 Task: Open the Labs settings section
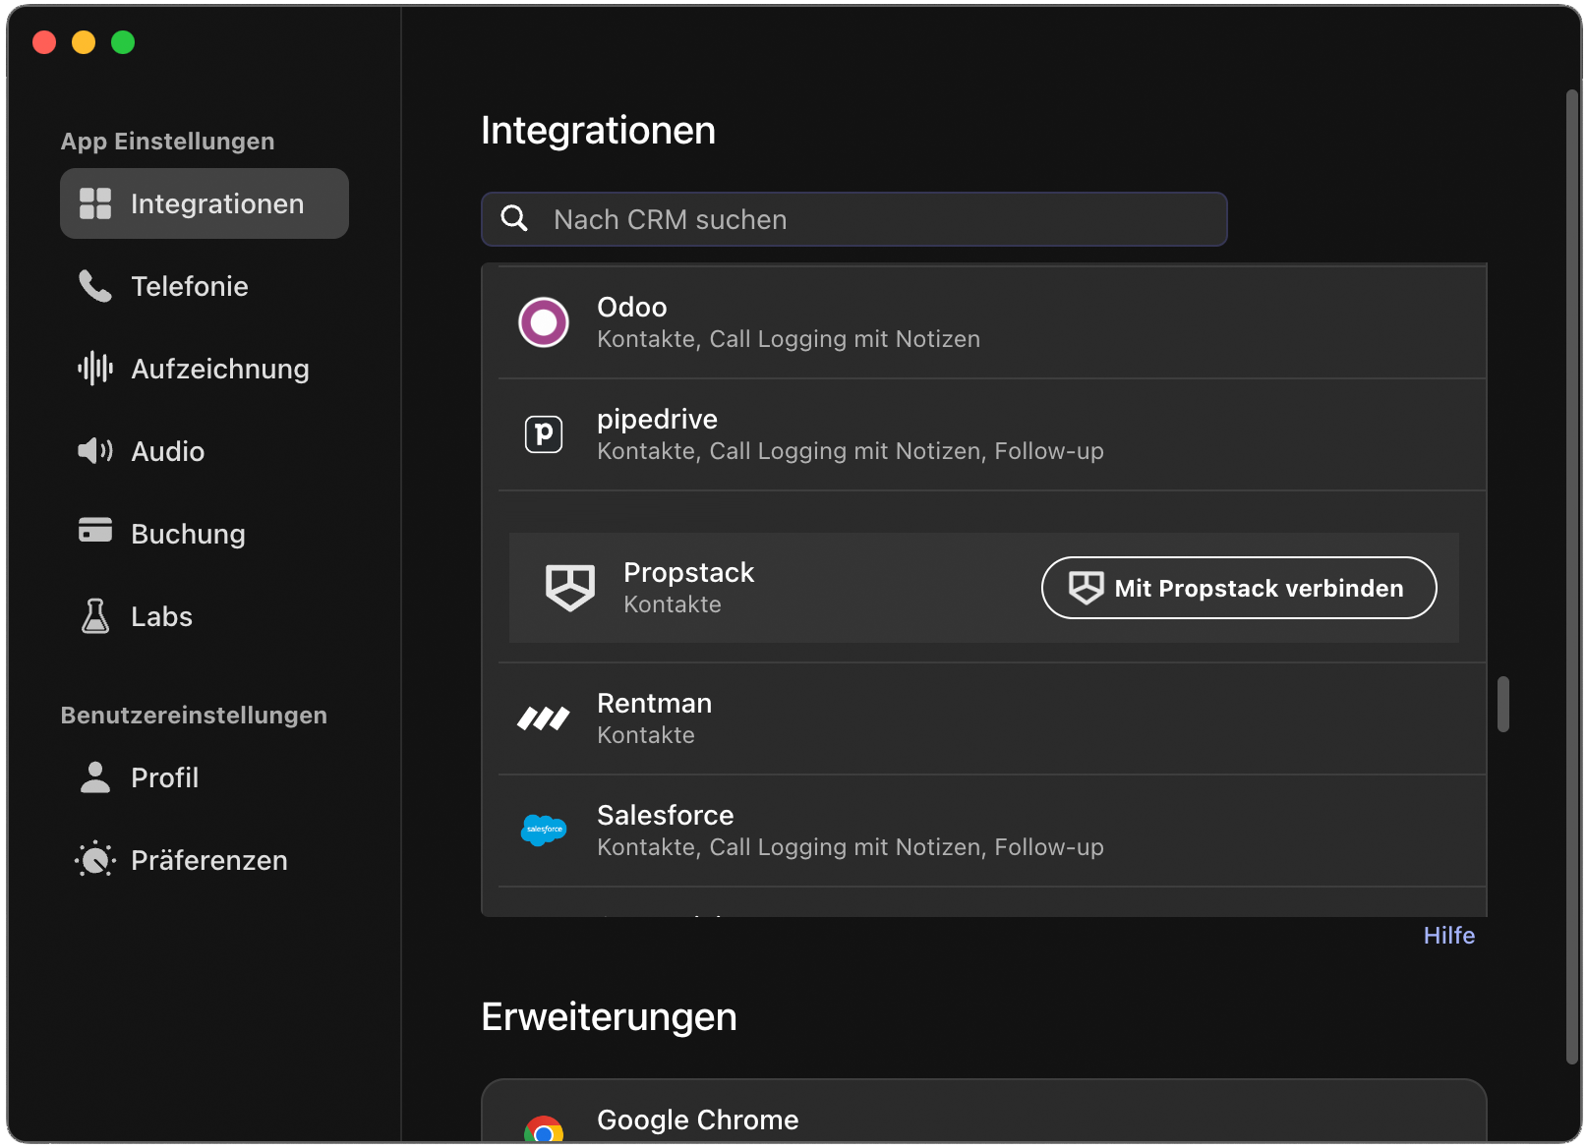click(x=205, y=616)
